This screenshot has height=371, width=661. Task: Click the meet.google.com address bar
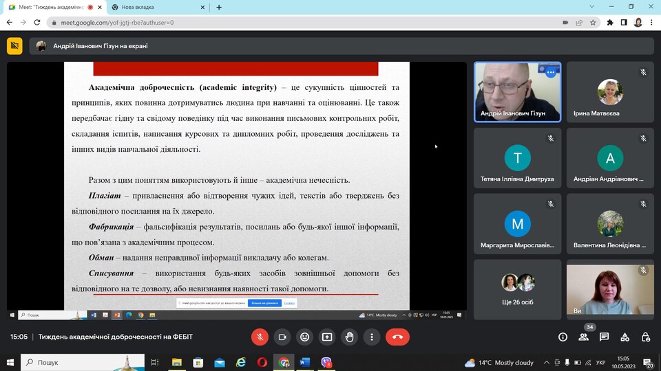pyautogui.click(x=275, y=22)
